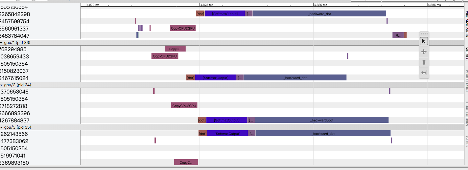468x170 pixels.
Task: Select [SoftmaxOutput] slice in row 4267884837
Action: [x=227, y=120]
